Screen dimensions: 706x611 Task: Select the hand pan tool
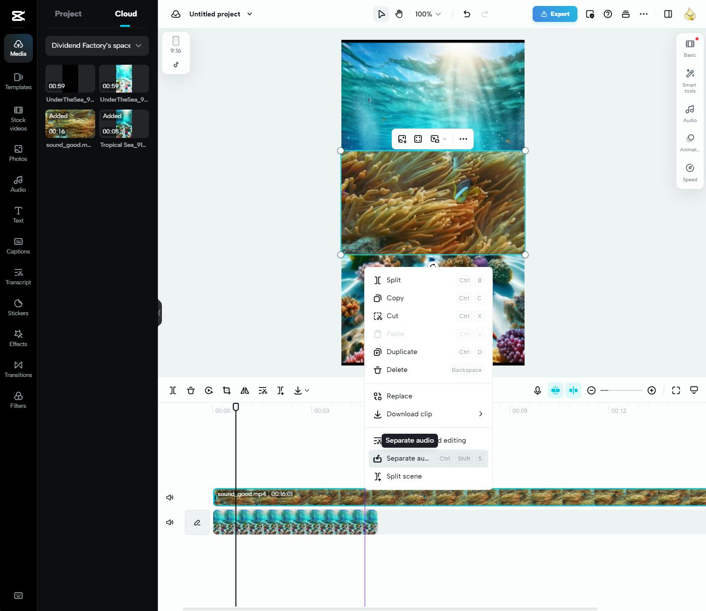click(399, 14)
